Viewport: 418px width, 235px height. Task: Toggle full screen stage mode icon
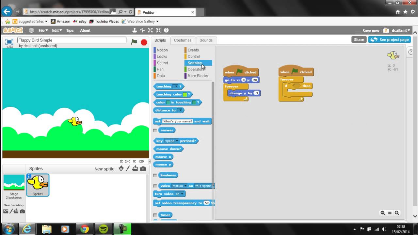coord(9,42)
